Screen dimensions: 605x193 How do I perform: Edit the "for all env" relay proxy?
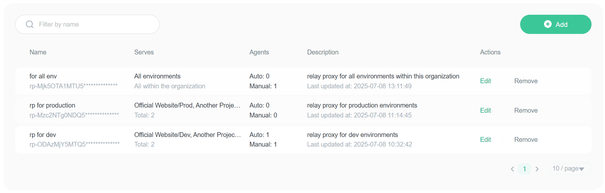(x=485, y=81)
